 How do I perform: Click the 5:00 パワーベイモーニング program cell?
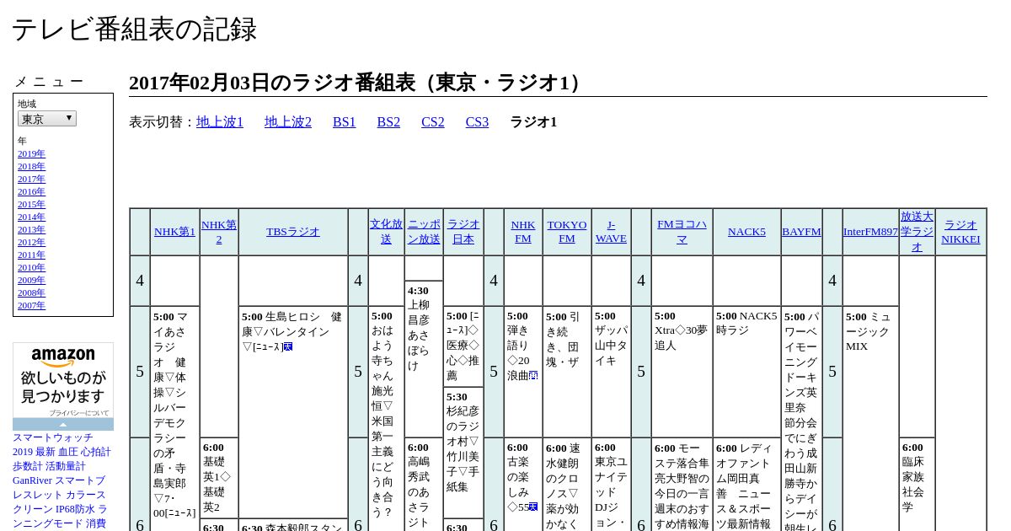click(x=801, y=418)
